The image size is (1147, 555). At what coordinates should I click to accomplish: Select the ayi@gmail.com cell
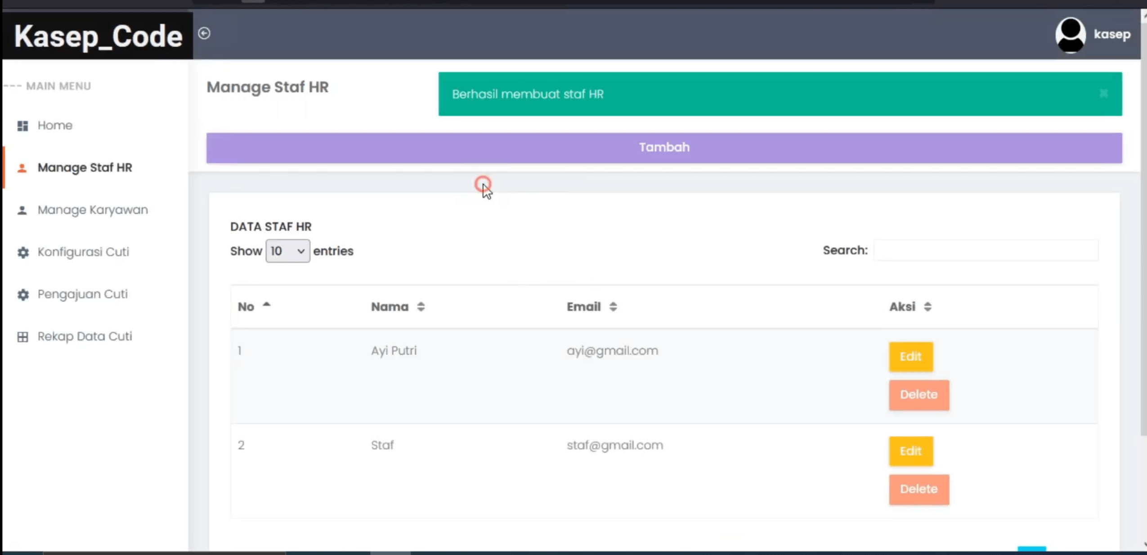[x=612, y=351]
